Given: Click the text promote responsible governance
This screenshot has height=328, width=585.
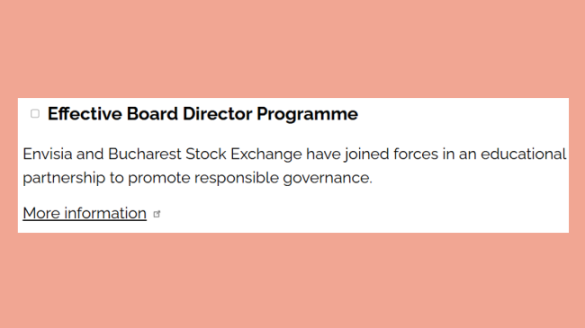Looking at the screenshot, I should pos(250,178).
